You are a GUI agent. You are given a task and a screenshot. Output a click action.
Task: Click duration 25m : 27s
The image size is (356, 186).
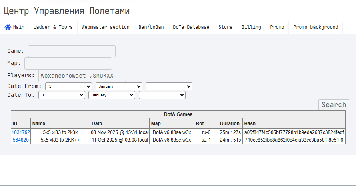tap(230, 132)
